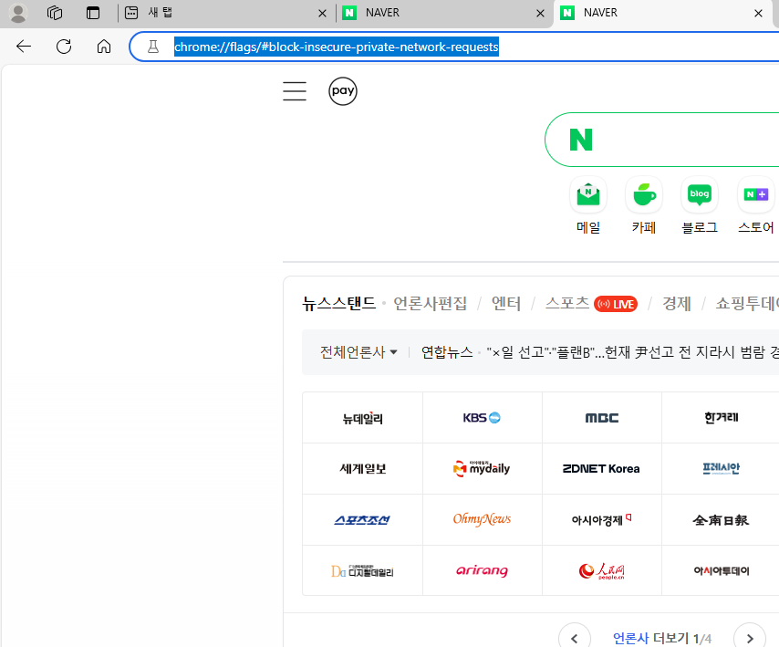Toggle the vertical tabs icon
Screen dimensions: 779x647
pos(93,13)
